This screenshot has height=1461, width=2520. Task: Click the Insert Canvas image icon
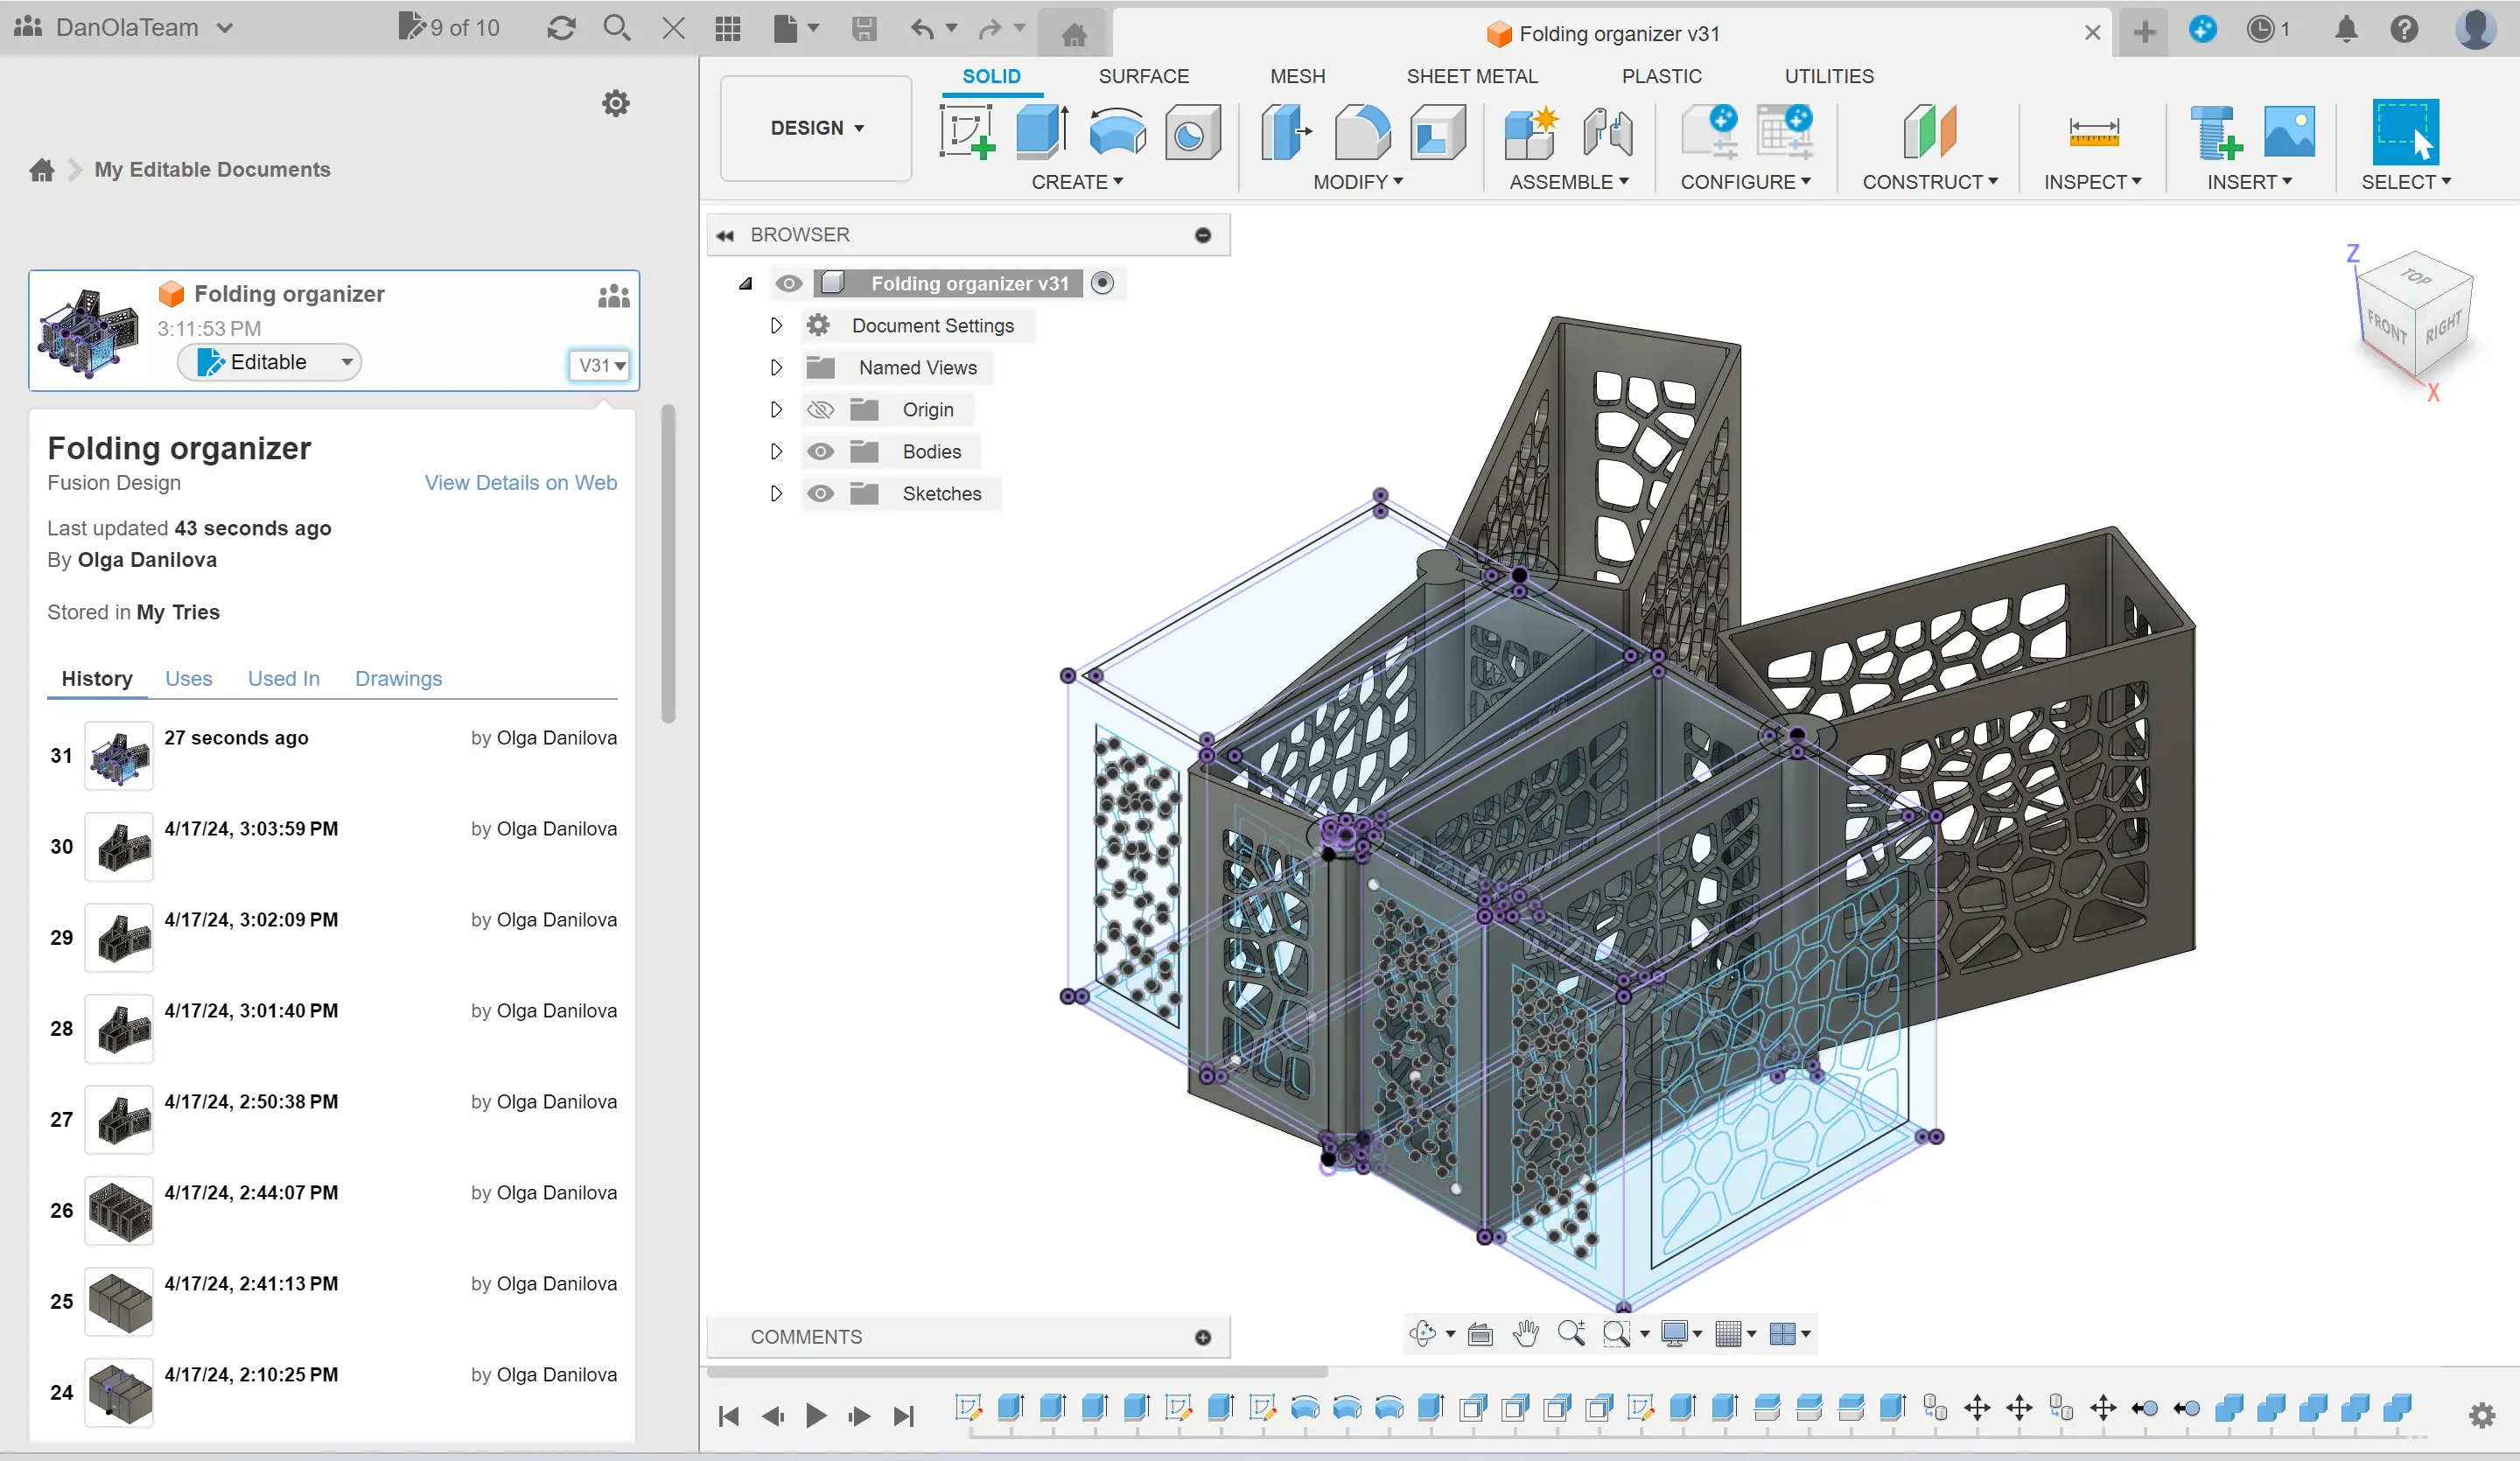(x=2289, y=131)
